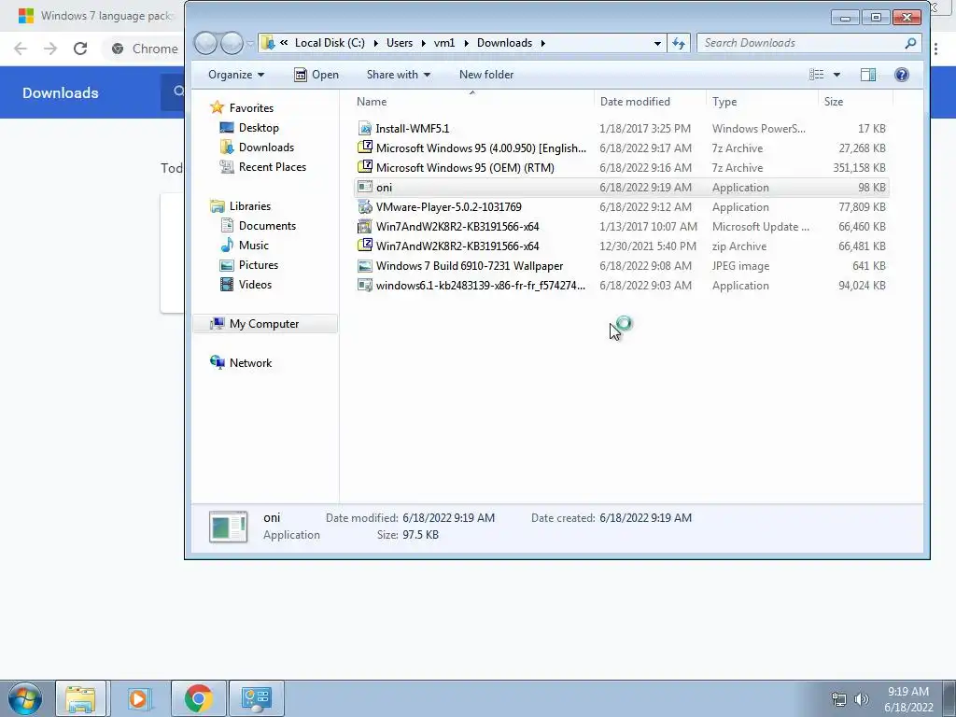
Task: Click Chrome reload button
Action: [x=80, y=49]
